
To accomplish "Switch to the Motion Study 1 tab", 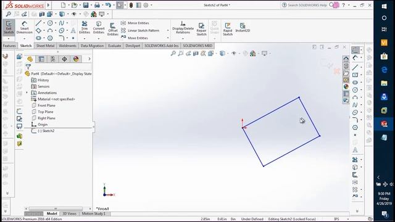I will coord(93,214).
